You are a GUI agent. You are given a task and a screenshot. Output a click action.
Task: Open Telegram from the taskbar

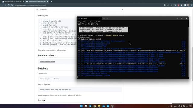[90, 106]
